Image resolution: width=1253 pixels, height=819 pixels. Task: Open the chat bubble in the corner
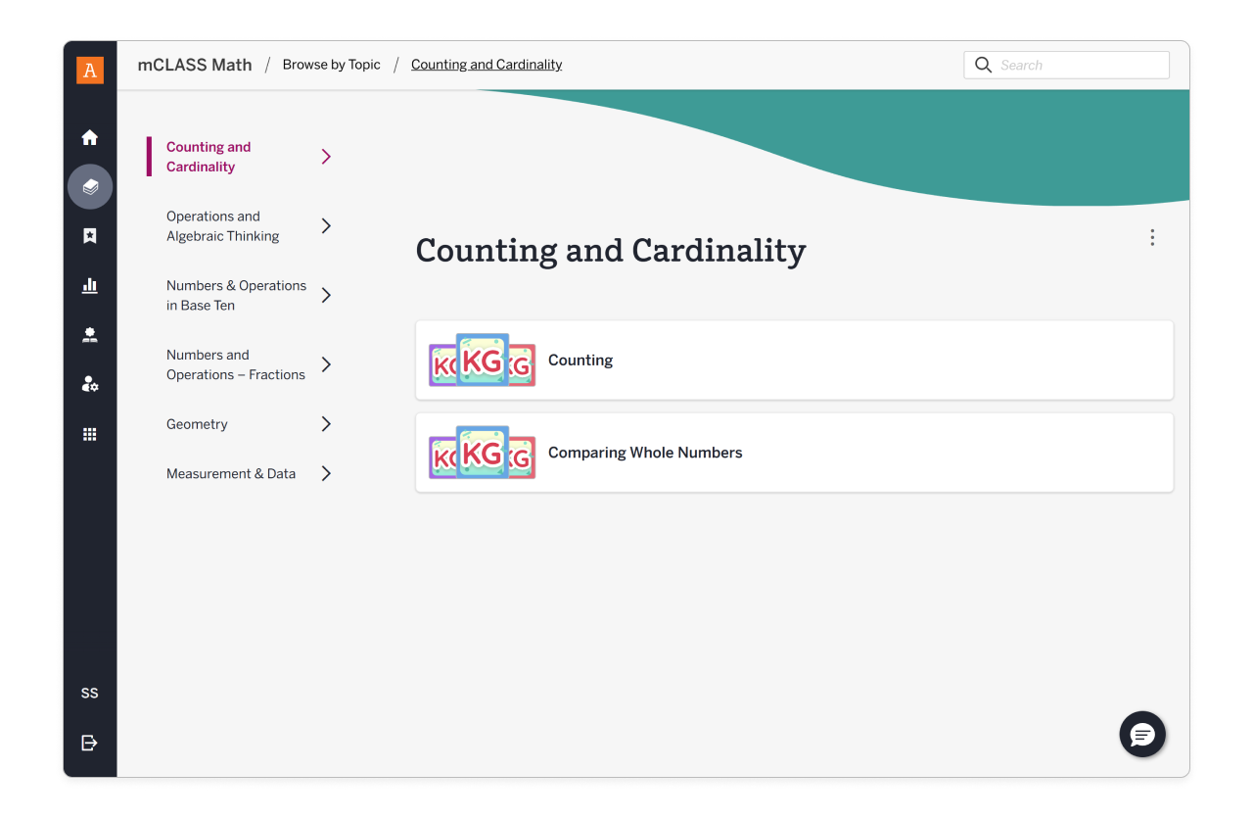point(1142,734)
